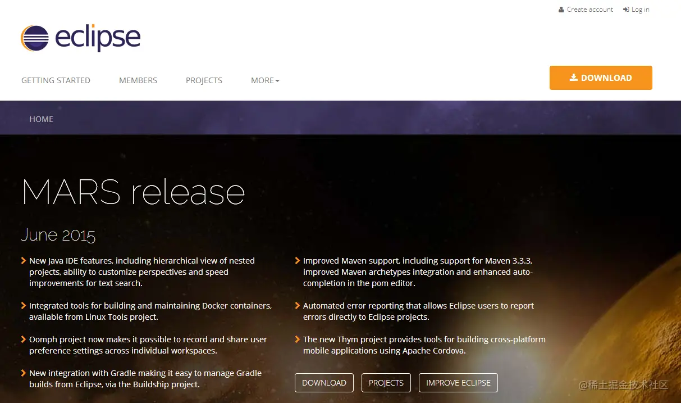This screenshot has height=403, width=681.
Task: Click the HOME breadcrumb
Action: click(41, 119)
